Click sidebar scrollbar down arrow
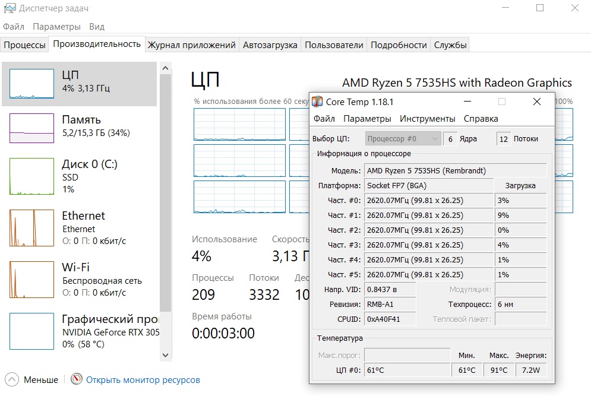Screen dimensions: 591x396 point(165,355)
